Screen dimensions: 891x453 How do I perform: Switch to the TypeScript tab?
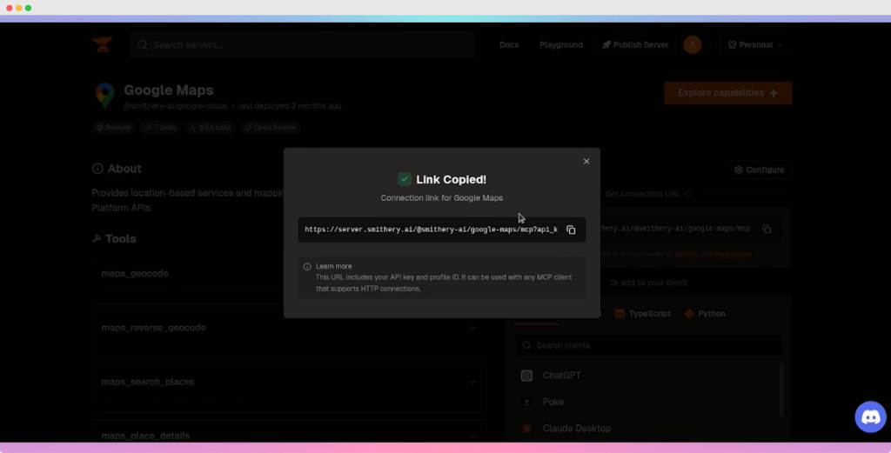(642, 314)
